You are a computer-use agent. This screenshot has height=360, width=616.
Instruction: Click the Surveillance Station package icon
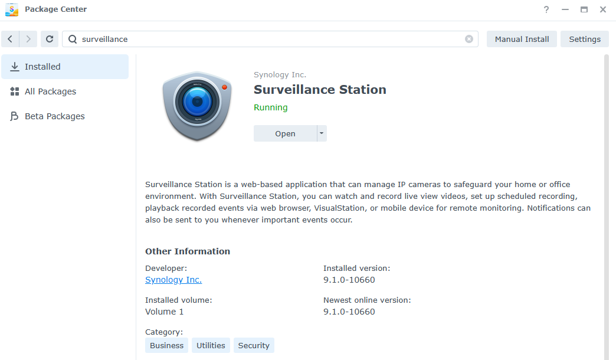point(197,106)
